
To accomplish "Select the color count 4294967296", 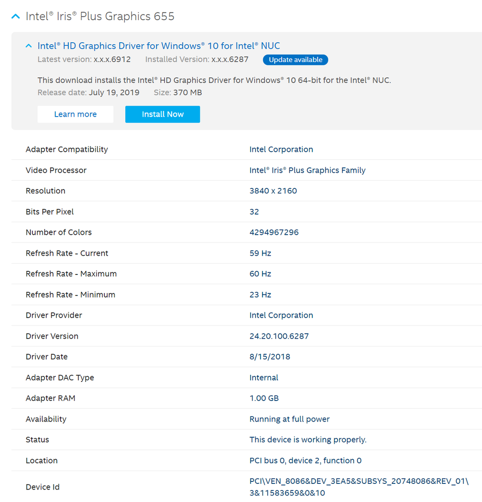I will coord(274,232).
